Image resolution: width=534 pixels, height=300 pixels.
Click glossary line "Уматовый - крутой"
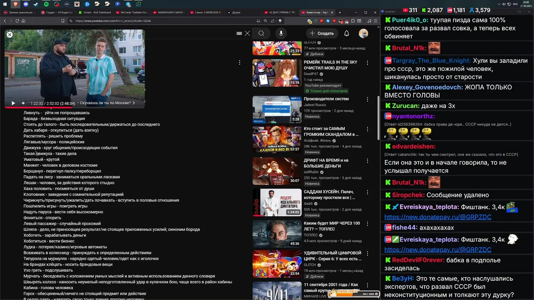pos(41,160)
